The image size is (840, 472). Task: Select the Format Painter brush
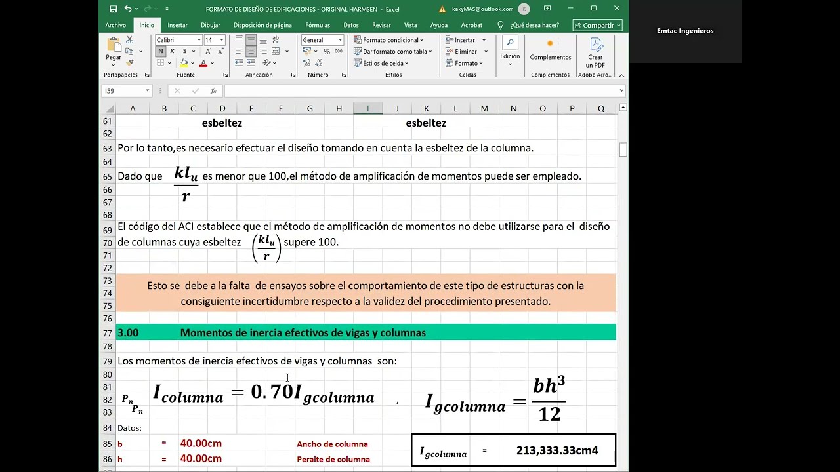[x=129, y=63]
